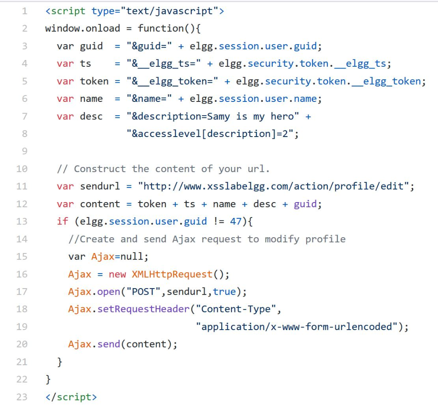Click the 'application/x-www-form-urlencoded' string
This screenshot has width=438, height=405.
coord(297,327)
